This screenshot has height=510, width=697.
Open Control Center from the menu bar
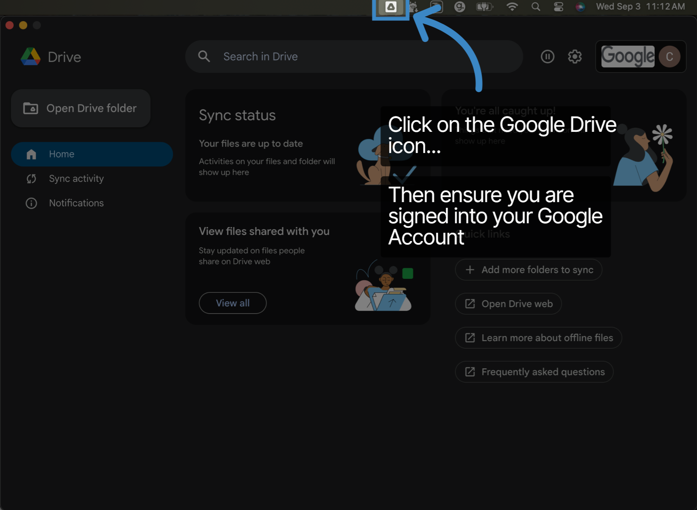coord(558,7)
